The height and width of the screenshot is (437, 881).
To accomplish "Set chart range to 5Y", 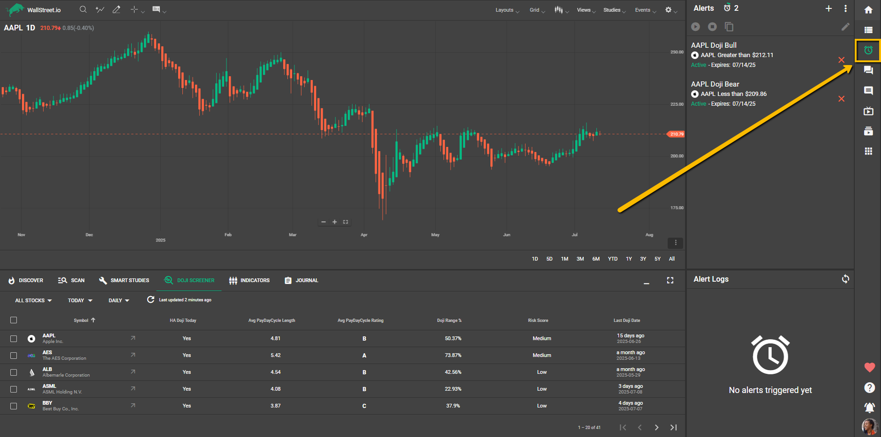I will pyautogui.click(x=657, y=259).
